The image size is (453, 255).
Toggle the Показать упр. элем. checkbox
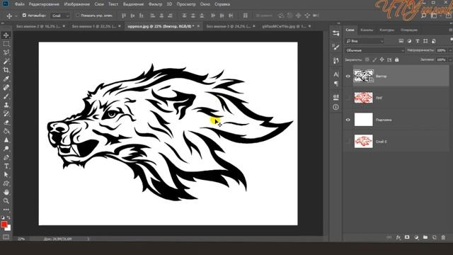coord(77,16)
